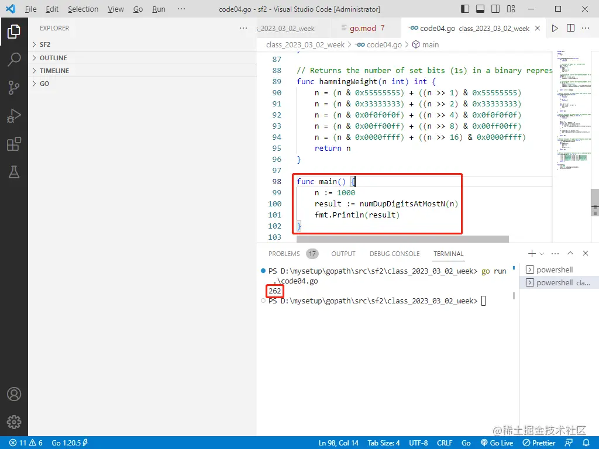Open the Run and Debug view
This screenshot has width=599, height=449.
pos(14,116)
